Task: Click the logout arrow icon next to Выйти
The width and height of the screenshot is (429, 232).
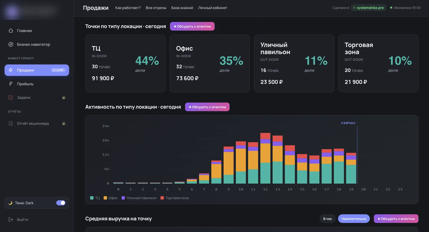Action: (x=11, y=219)
